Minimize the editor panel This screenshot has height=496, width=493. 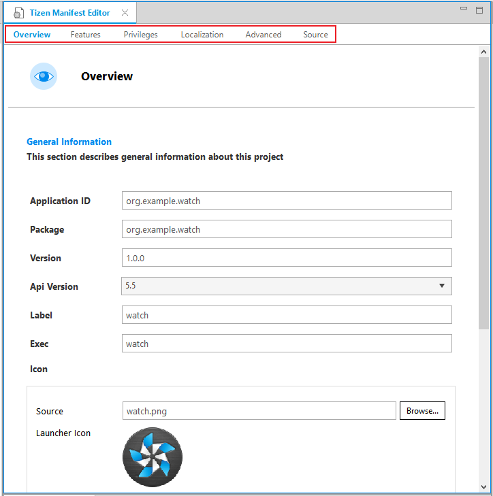(464, 10)
